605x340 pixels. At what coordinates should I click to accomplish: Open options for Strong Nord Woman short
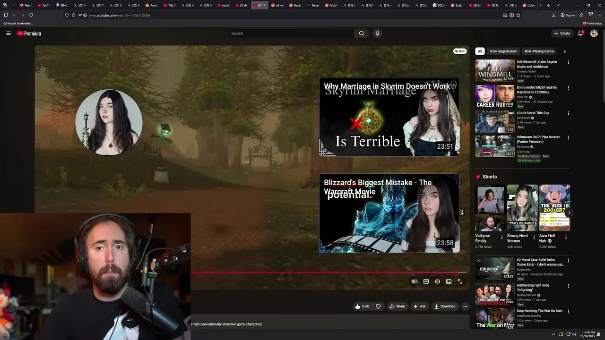pos(534,237)
